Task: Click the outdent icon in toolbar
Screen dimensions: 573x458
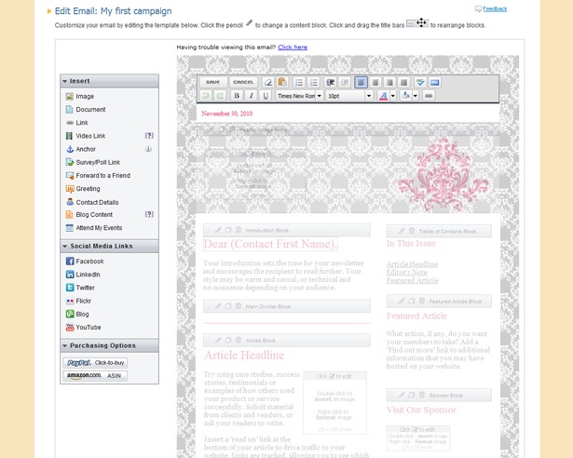Action: [331, 83]
